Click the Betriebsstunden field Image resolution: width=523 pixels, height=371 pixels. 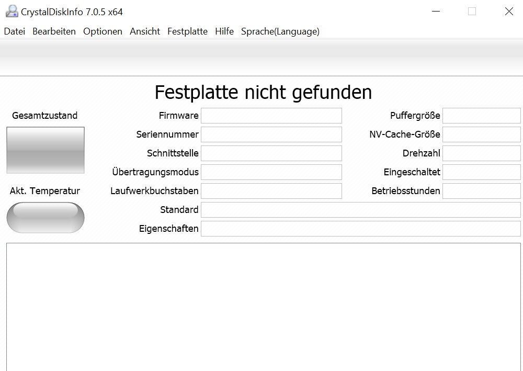482,191
